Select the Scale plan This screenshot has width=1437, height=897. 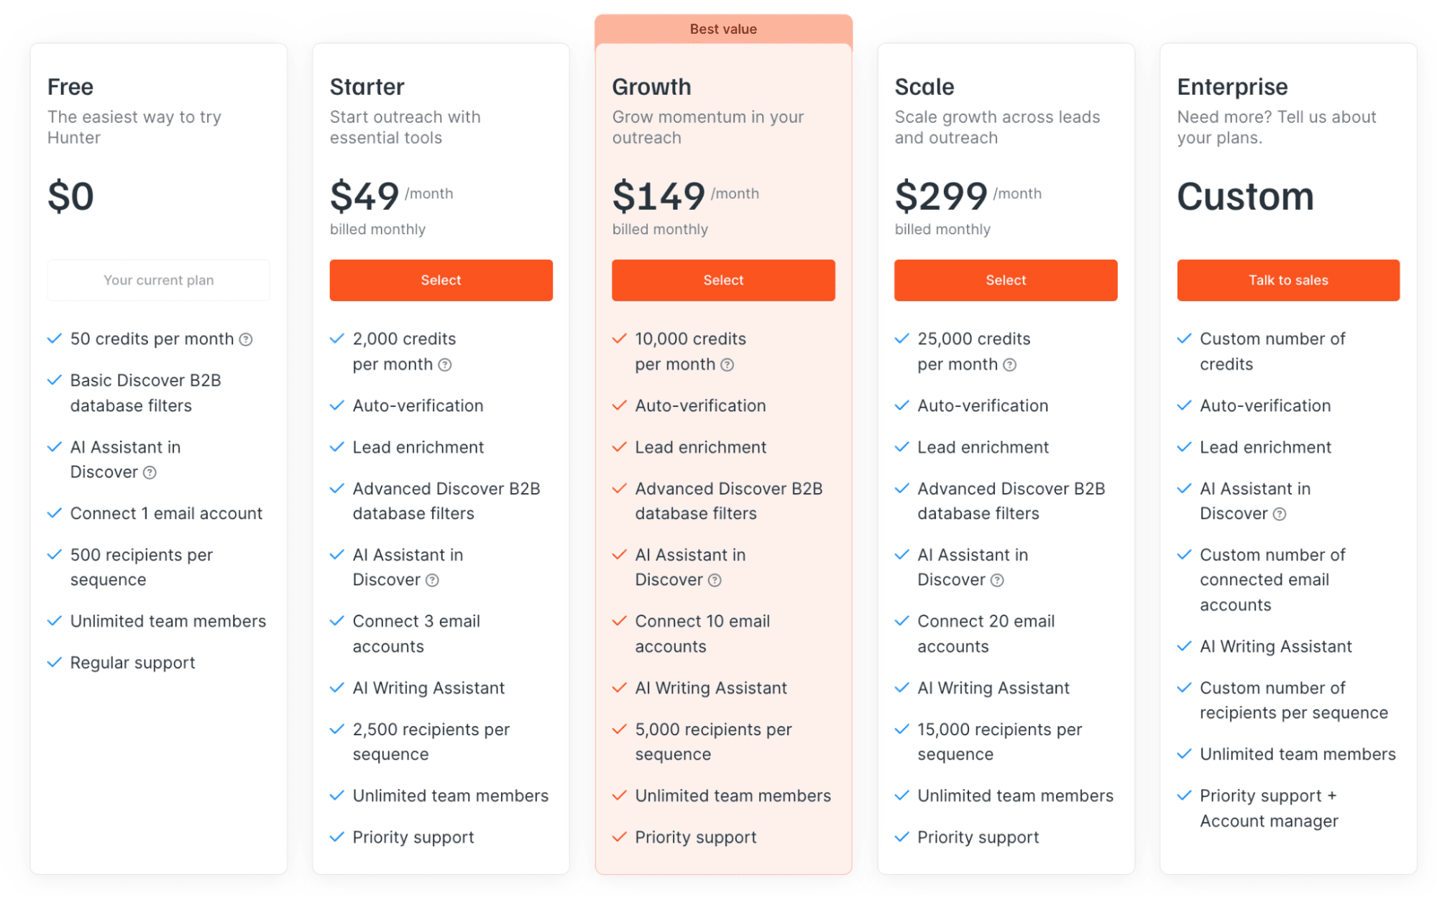coord(1006,280)
